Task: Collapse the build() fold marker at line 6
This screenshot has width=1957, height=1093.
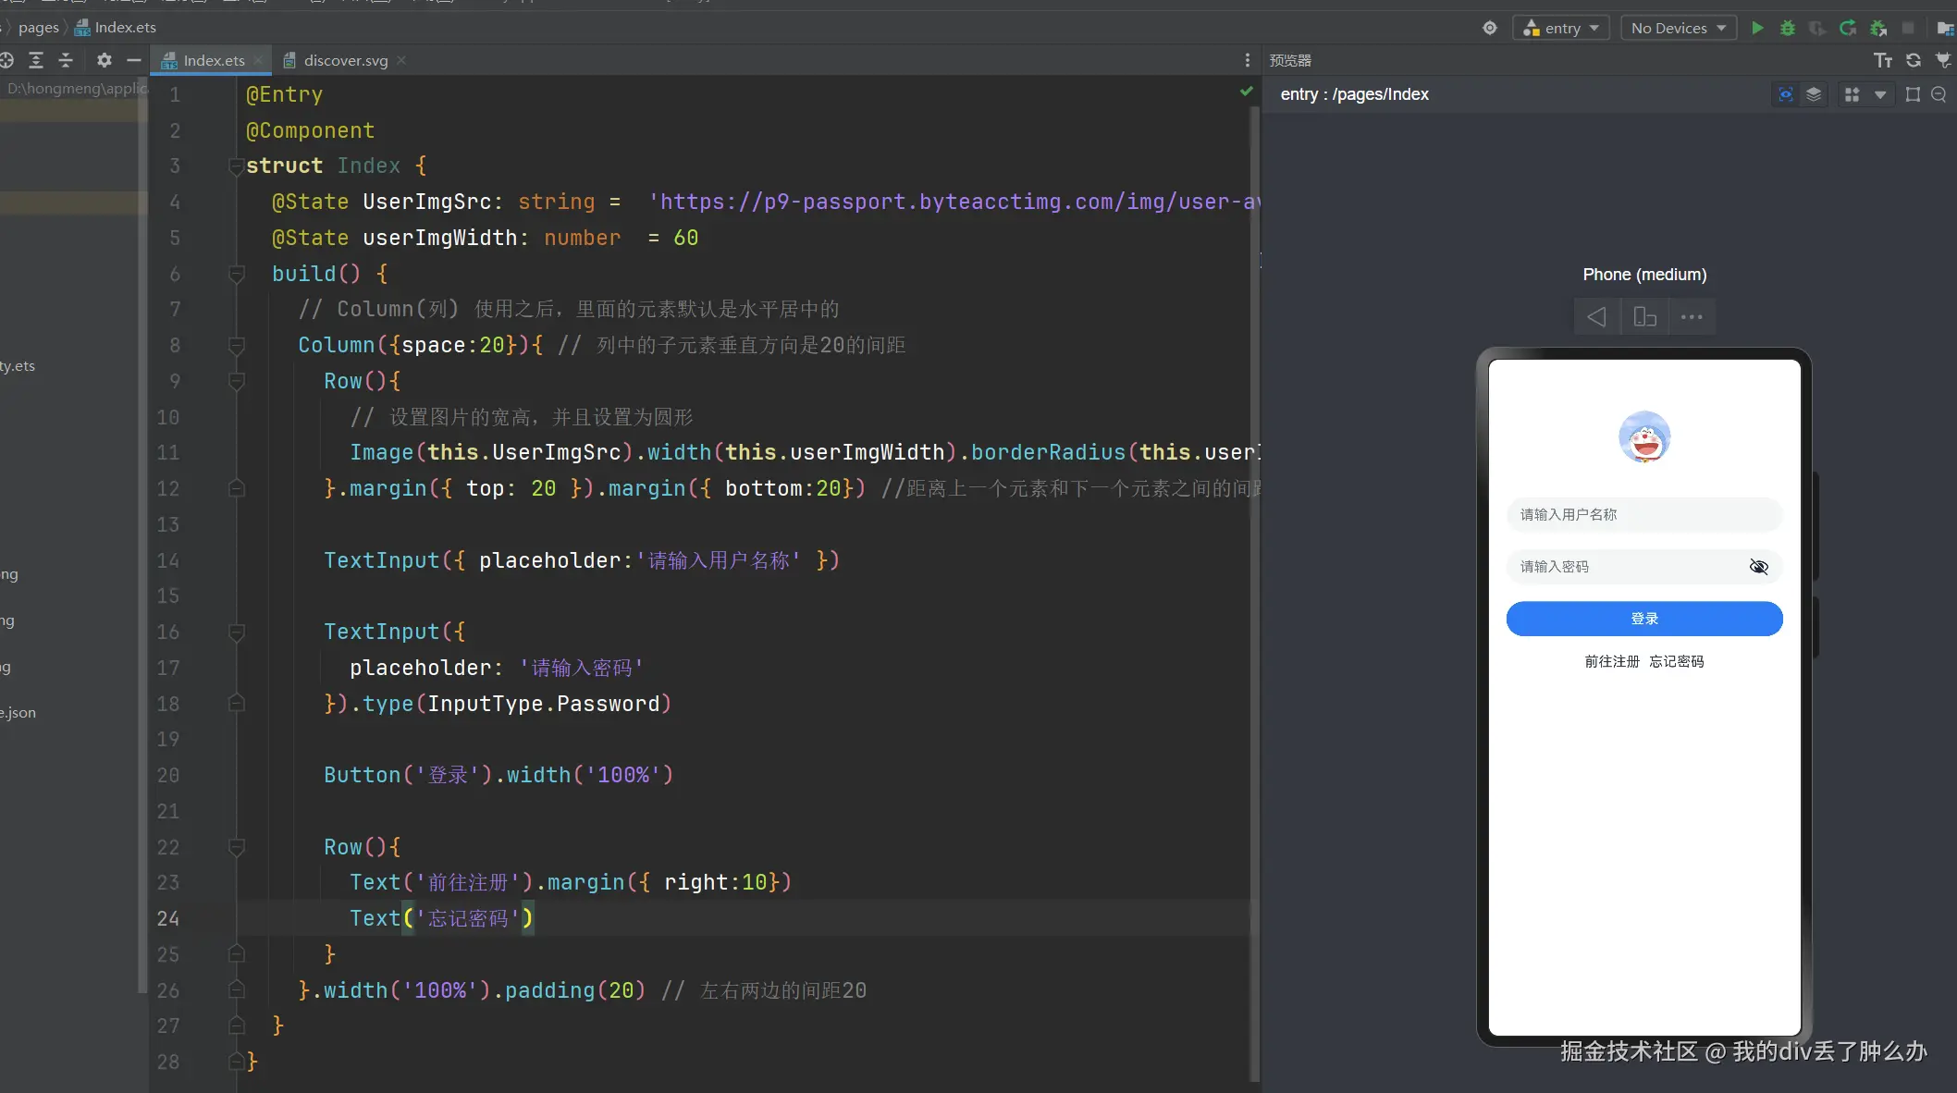Action: click(x=237, y=274)
